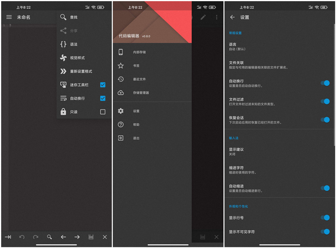
Task: Save the current file
Action: (x=91, y=237)
